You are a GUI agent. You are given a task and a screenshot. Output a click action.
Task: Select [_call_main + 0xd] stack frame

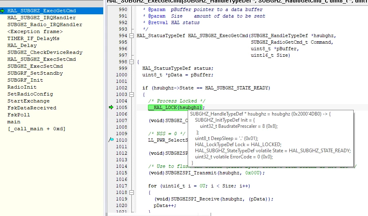37,129
